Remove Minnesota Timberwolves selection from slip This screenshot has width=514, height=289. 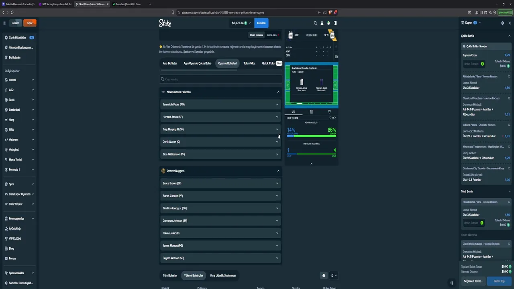coord(509,147)
